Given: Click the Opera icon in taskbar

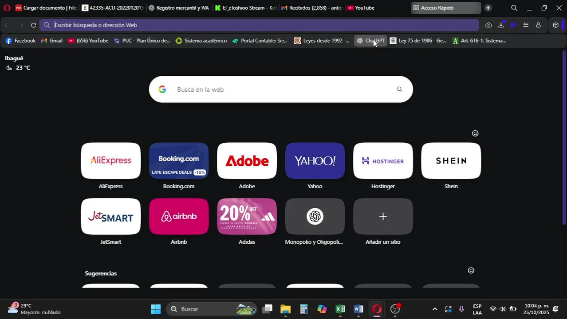Looking at the screenshot, I should [377, 309].
